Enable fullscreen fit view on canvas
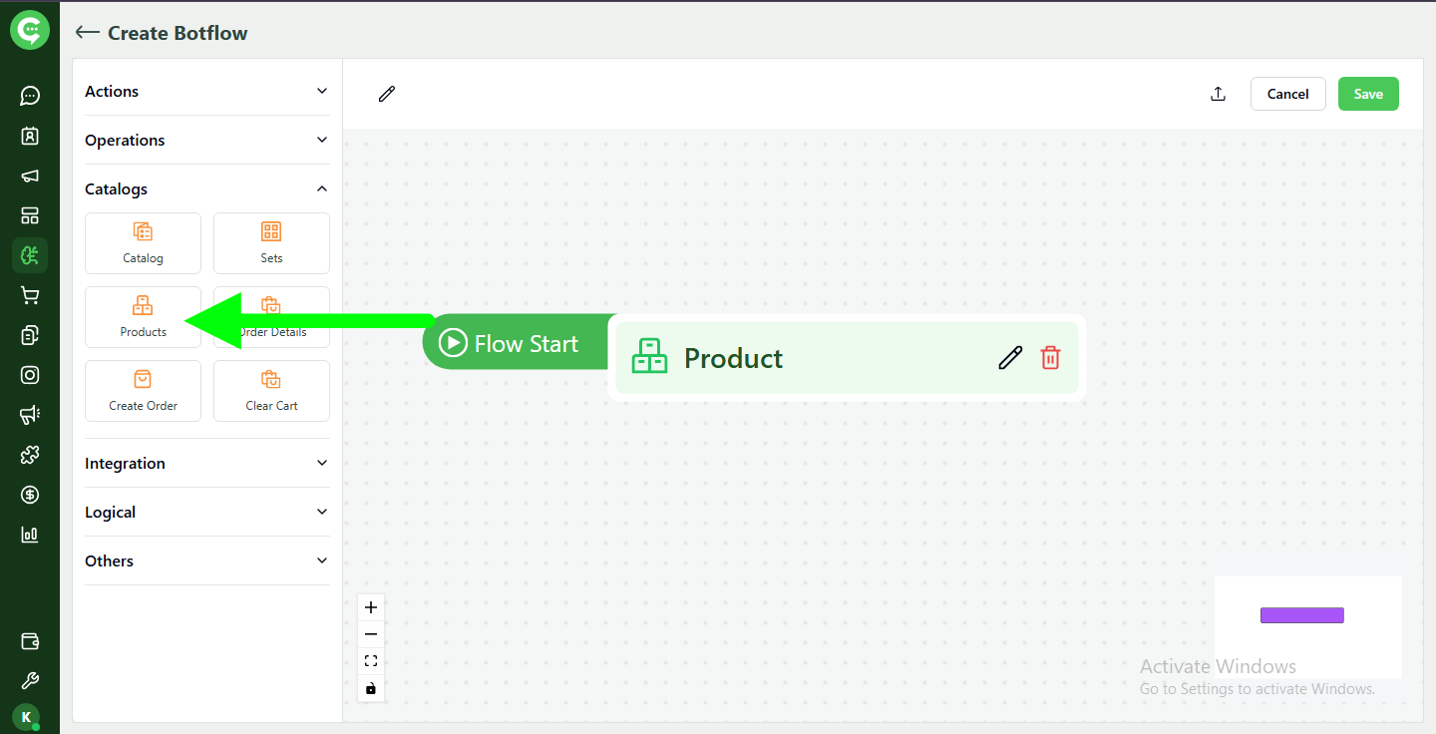 [371, 660]
